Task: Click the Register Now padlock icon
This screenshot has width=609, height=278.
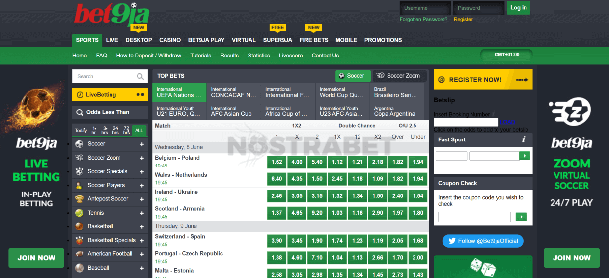Action: 441,80
